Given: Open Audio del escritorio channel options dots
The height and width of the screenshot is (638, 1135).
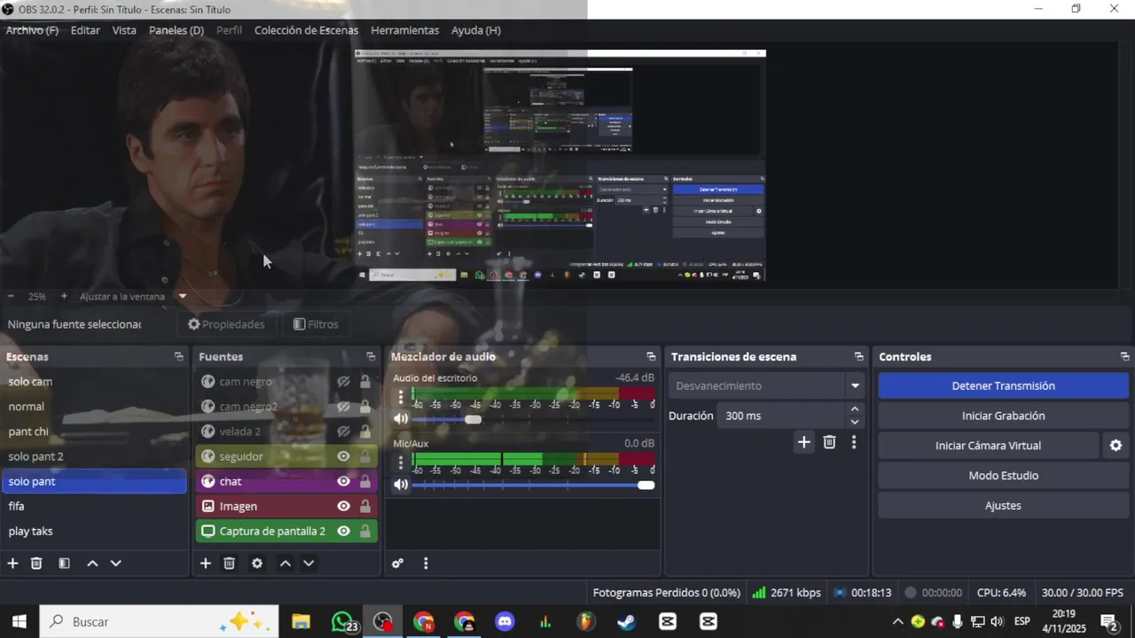Looking at the screenshot, I should click(401, 397).
